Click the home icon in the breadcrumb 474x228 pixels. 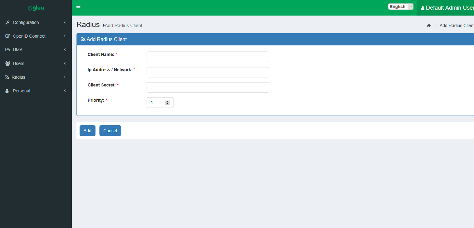428,26
